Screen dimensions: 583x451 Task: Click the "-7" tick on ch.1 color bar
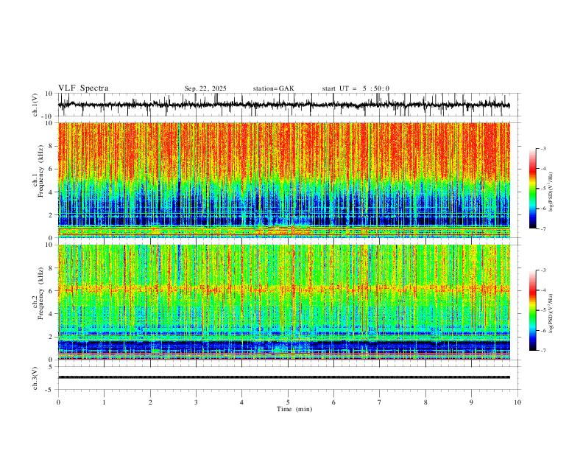(543, 228)
